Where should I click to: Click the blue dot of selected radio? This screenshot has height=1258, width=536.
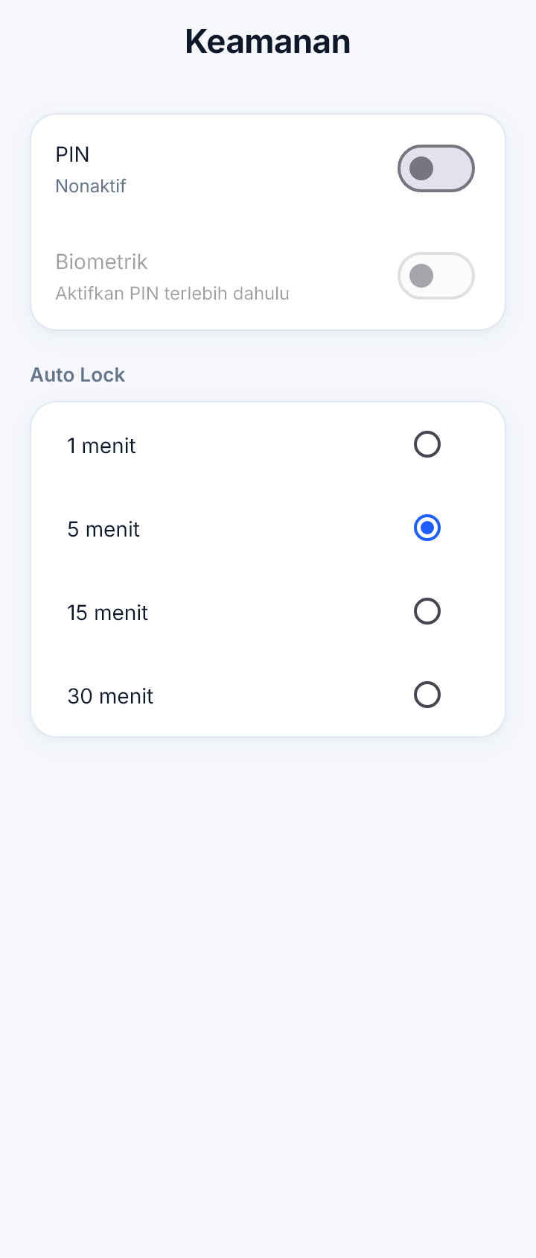pyautogui.click(x=427, y=528)
